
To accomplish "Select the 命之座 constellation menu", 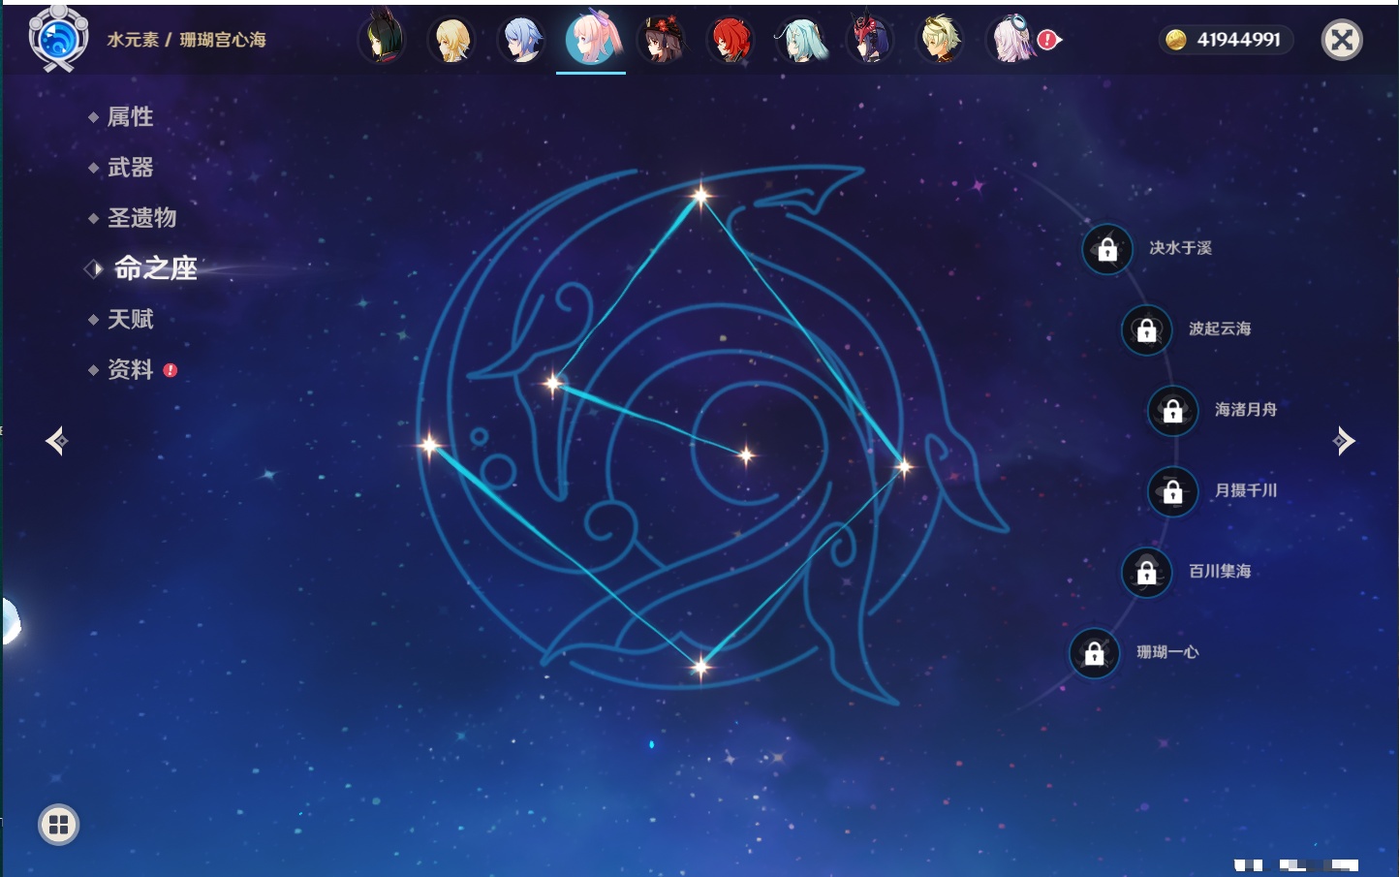I will pos(155,268).
